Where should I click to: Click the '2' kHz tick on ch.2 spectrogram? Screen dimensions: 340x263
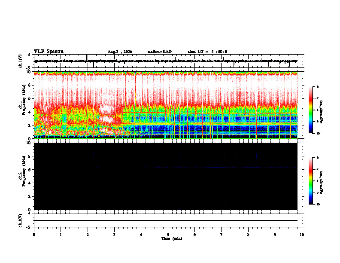pos(30,196)
